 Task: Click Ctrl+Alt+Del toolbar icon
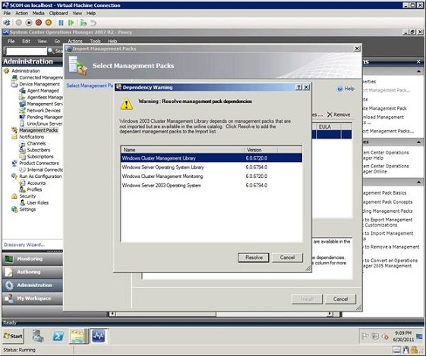(7, 23)
